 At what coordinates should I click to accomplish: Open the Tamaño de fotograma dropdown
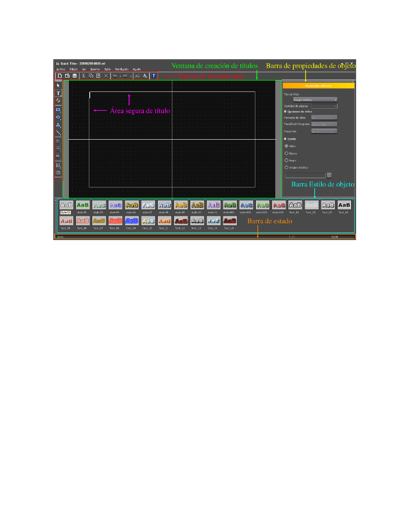coord(324,124)
